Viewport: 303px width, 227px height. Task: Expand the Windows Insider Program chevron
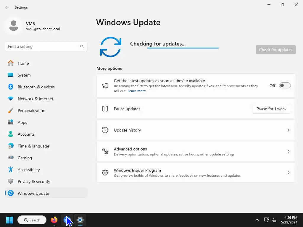pos(288,173)
